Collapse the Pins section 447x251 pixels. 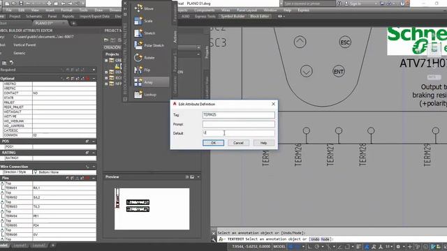pyautogui.click(x=94, y=178)
